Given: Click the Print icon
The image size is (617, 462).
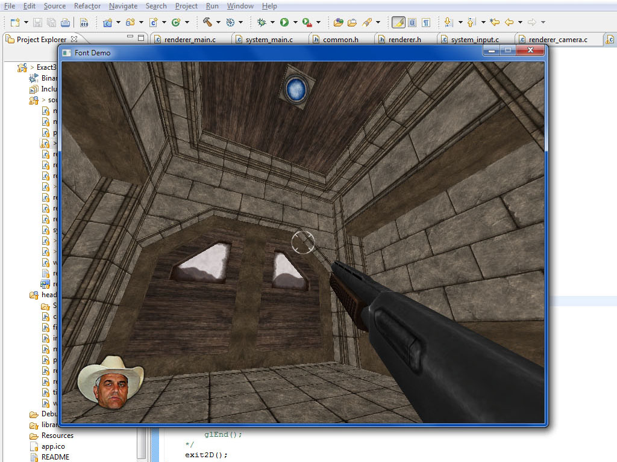Looking at the screenshot, I should point(65,22).
